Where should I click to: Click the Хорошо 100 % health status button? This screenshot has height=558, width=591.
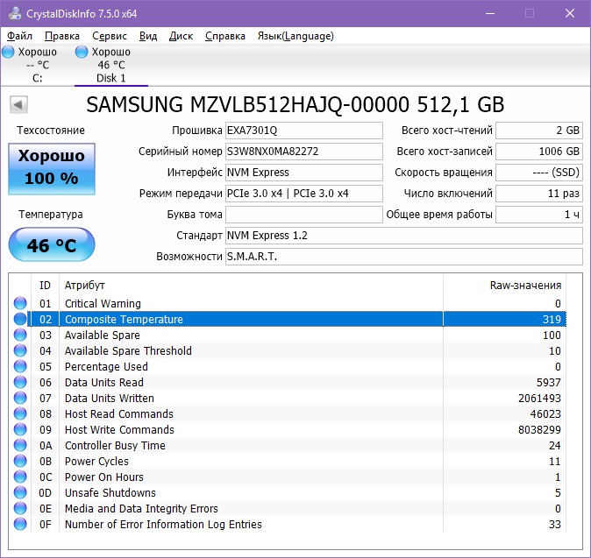pyautogui.click(x=52, y=169)
